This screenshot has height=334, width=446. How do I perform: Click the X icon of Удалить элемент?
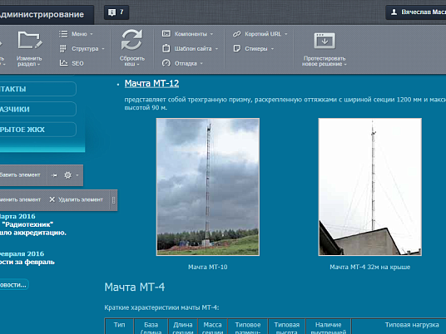pyautogui.click(x=52, y=199)
